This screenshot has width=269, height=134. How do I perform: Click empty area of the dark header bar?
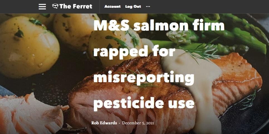tap(206, 6)
